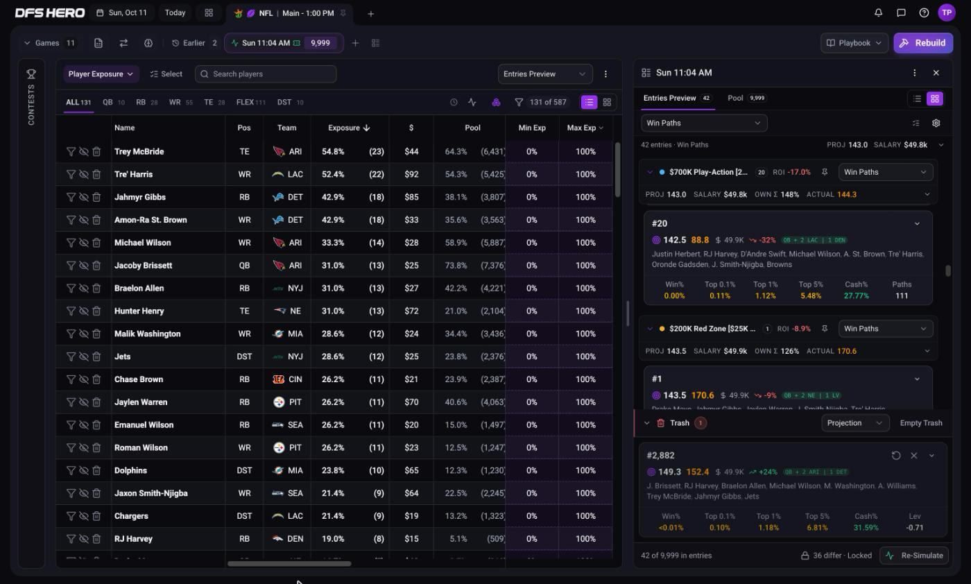Open the three-dot menu beside Entries Preview dropdown
The image size is (971, 584).
(605, 74)
